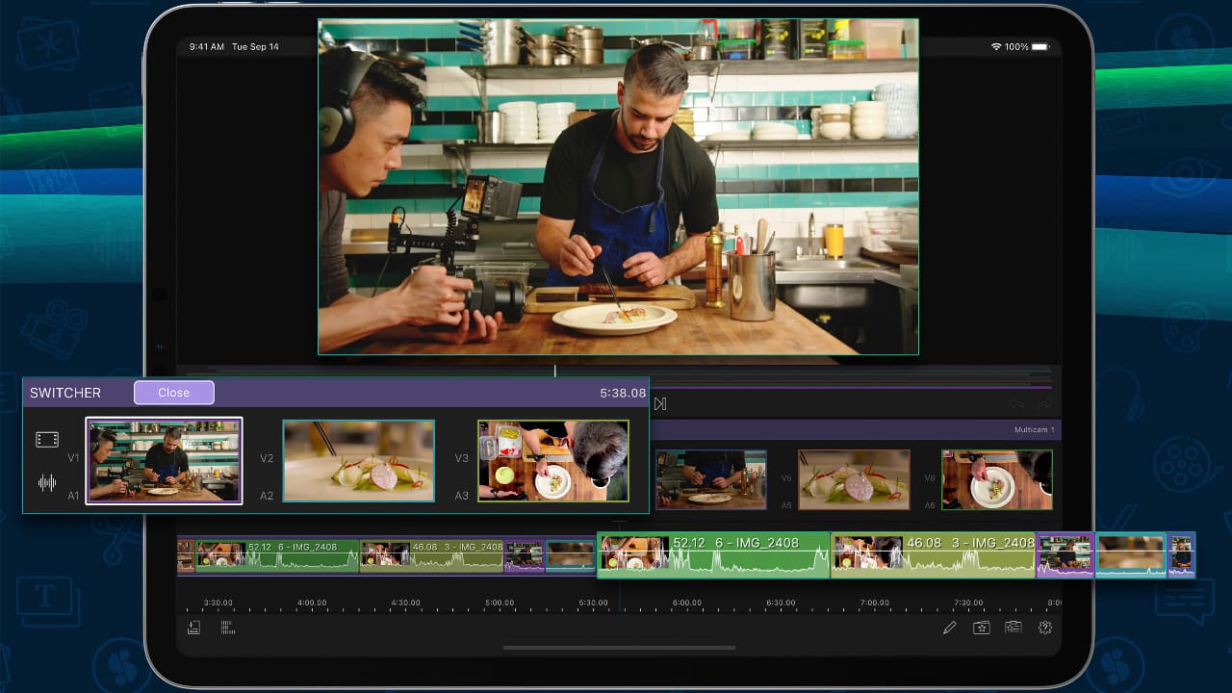Open the Multicam 1 header tab
1232x693 pixels.
point(1034,429)
